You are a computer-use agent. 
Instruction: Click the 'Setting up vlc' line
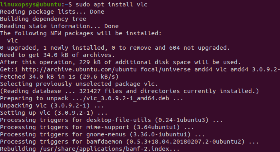54,113
